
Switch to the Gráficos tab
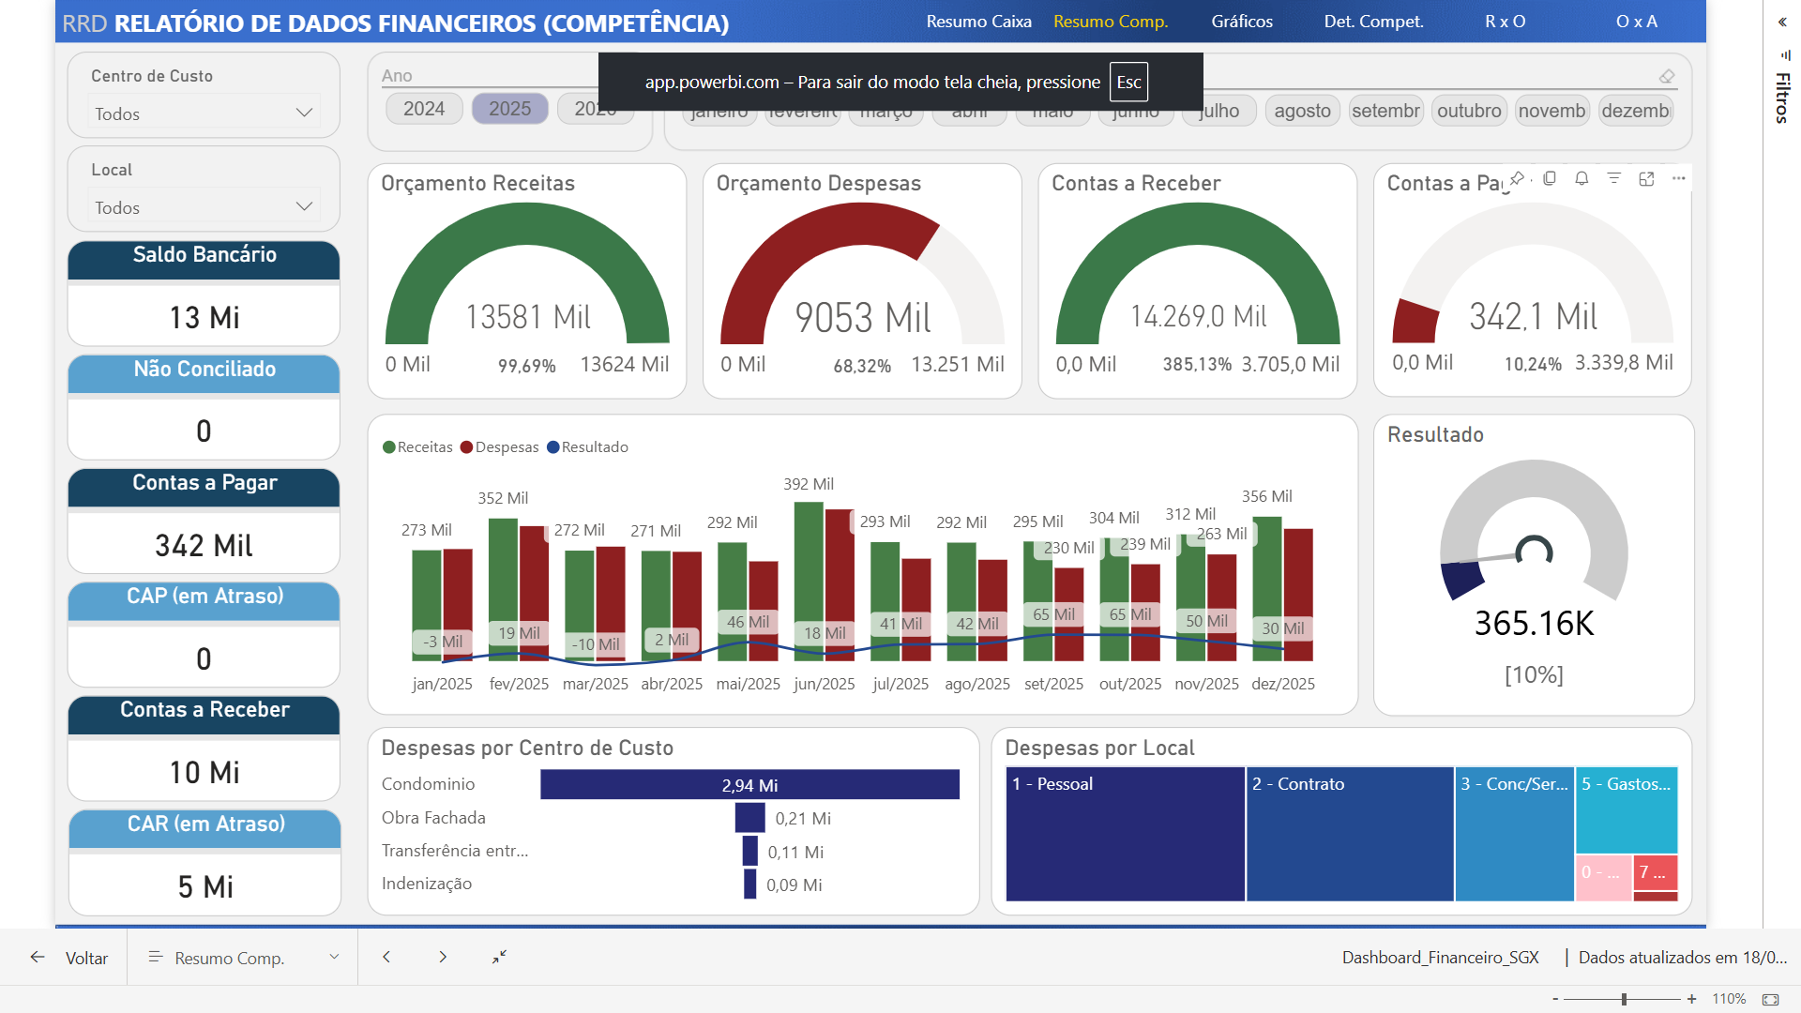(1242, 22)
